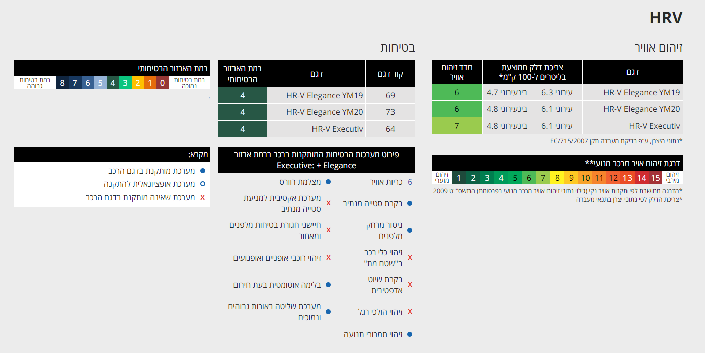The image size is (705, 353).
Task: Click the EC/715/2007 manufacturer data footnote
Action: 616,141
